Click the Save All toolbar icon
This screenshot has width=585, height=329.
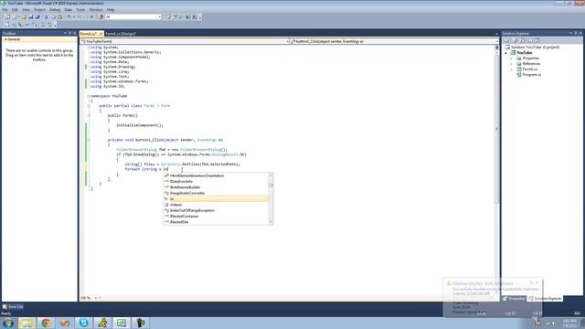coord(37,17)
